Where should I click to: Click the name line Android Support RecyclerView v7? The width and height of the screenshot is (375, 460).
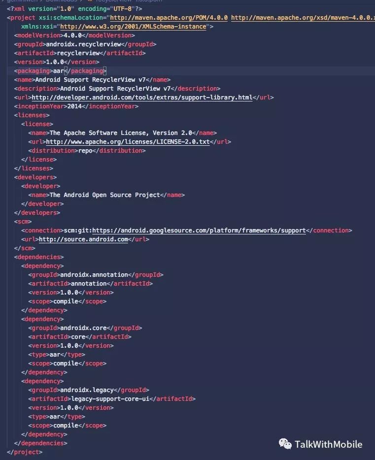[92, 80]
